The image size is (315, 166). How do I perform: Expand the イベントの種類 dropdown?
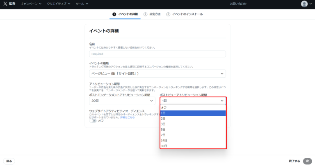pyautogui.click(x=157, y=74)
